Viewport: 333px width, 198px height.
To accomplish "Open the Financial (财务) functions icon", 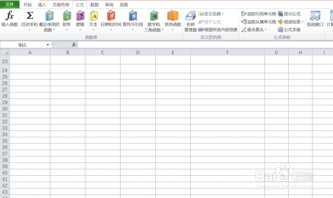I will [x=67, y=16].
